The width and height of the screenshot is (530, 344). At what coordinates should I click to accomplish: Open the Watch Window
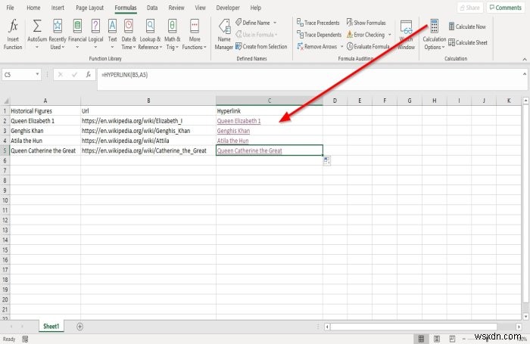[406, 35]
